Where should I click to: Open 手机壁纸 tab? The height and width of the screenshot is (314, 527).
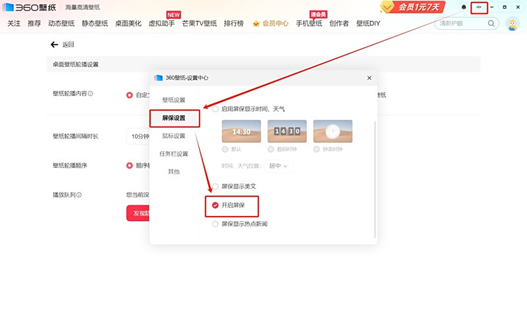309,24
